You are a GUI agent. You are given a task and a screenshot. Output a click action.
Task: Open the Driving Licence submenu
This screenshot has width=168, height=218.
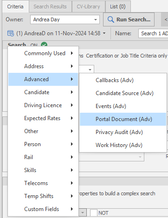coord(43,105)
